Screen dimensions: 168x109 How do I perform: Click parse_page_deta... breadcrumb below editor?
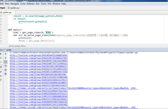(x=18, y=46)
